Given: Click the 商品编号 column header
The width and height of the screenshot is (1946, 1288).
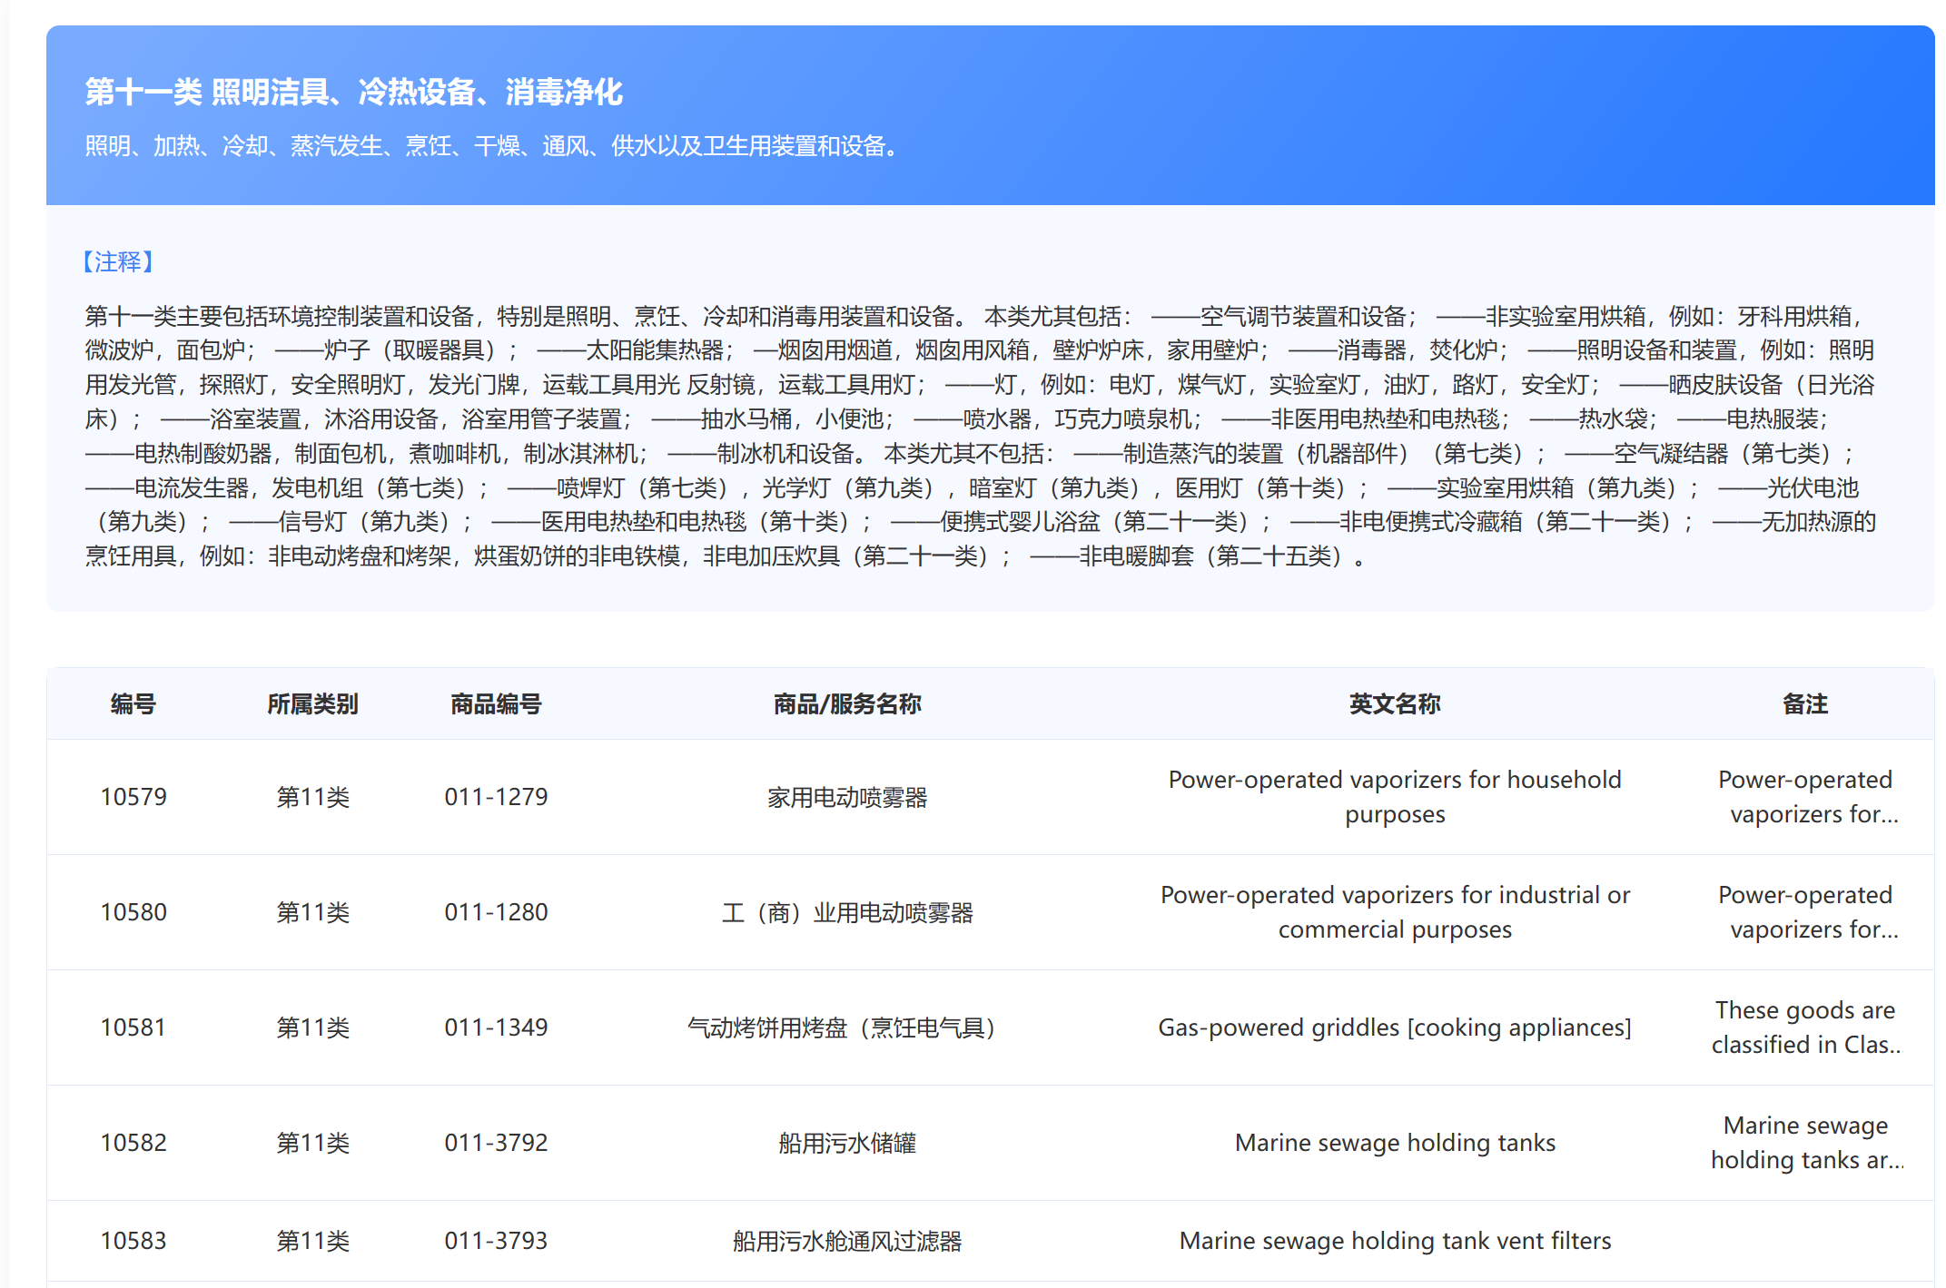Looking at the screenshot, I should coord(496,704).
